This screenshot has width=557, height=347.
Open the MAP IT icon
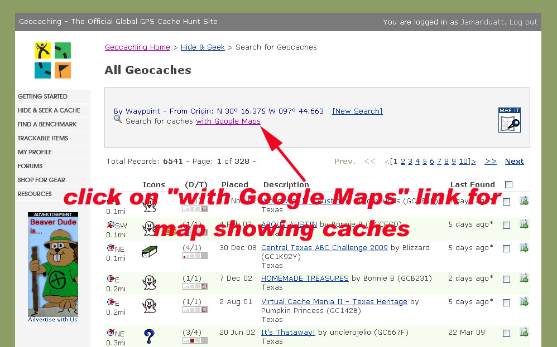pos(509,120)
